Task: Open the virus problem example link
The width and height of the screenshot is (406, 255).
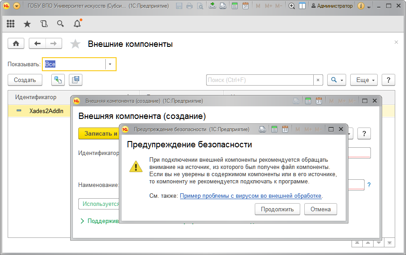Action: pyautogui.click(x=251, y=196)
